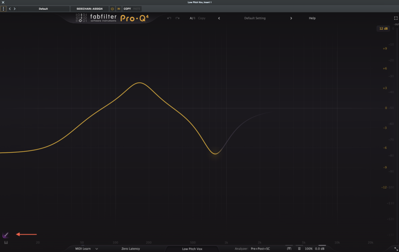The width and height of the screenshot is (399, 252).
Task: Show the piano keyboard display
Action: tap(6, 243)
